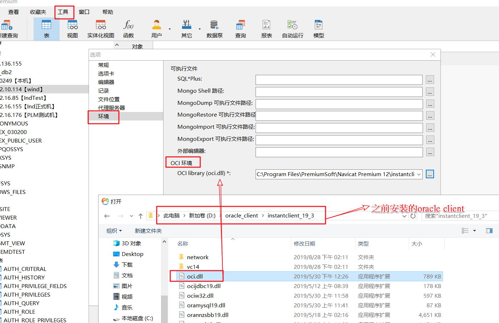
Task: Click 此电脑 in the address breadcrumb
Action: click(171, 216)
